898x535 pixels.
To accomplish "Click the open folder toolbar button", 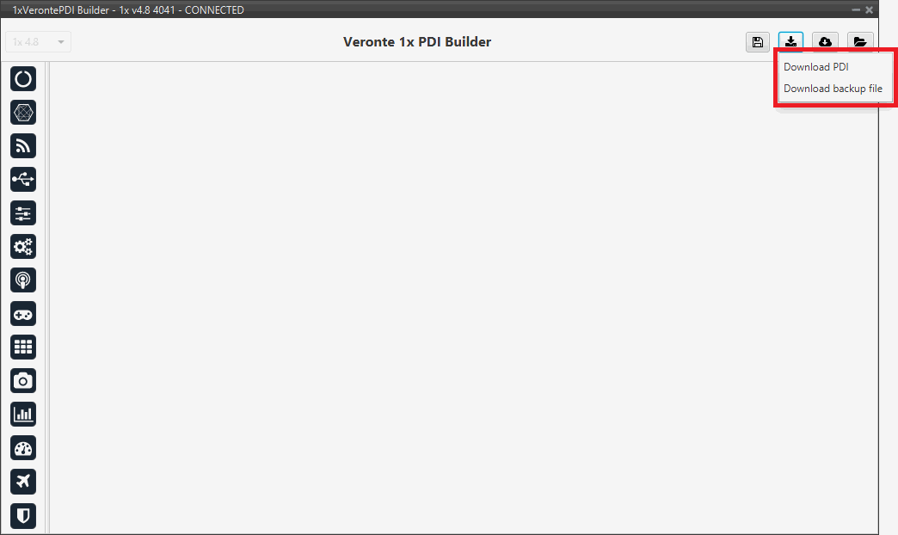I will (860, 42).
